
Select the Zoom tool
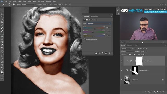[x=2, y=65]
